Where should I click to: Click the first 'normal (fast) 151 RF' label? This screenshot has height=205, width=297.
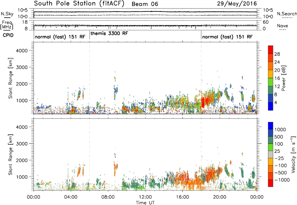coord(60,37)
